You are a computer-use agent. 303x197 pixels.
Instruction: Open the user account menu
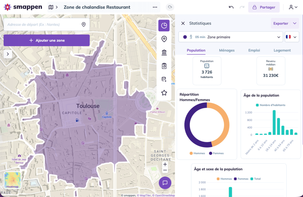pos(293,7)
